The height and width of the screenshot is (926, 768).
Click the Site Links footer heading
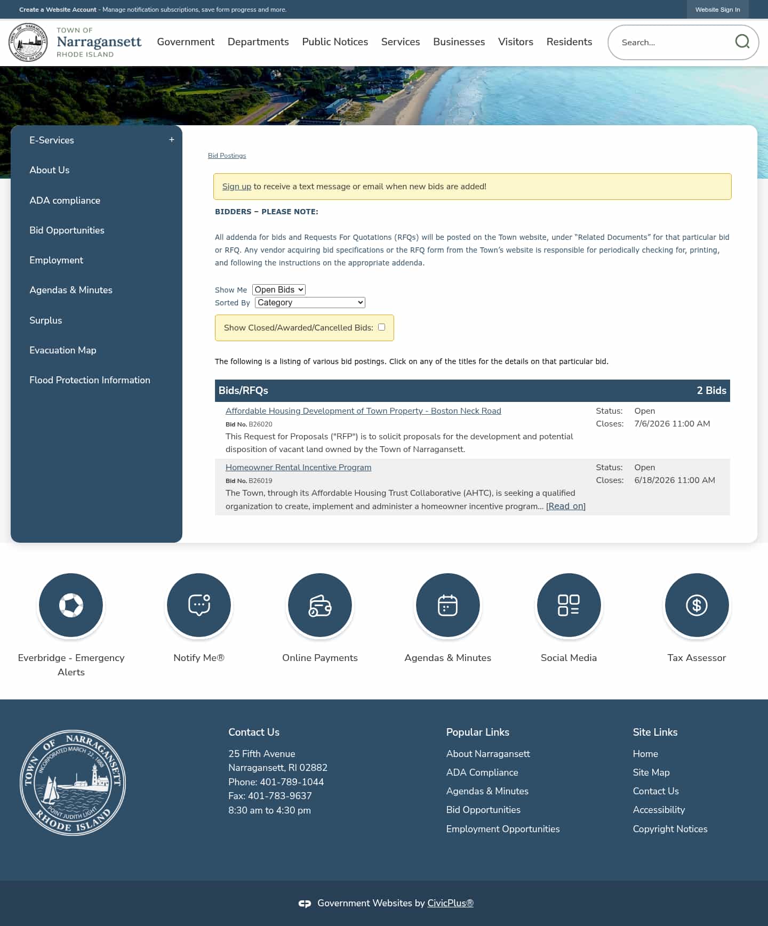tap(655, 732)
